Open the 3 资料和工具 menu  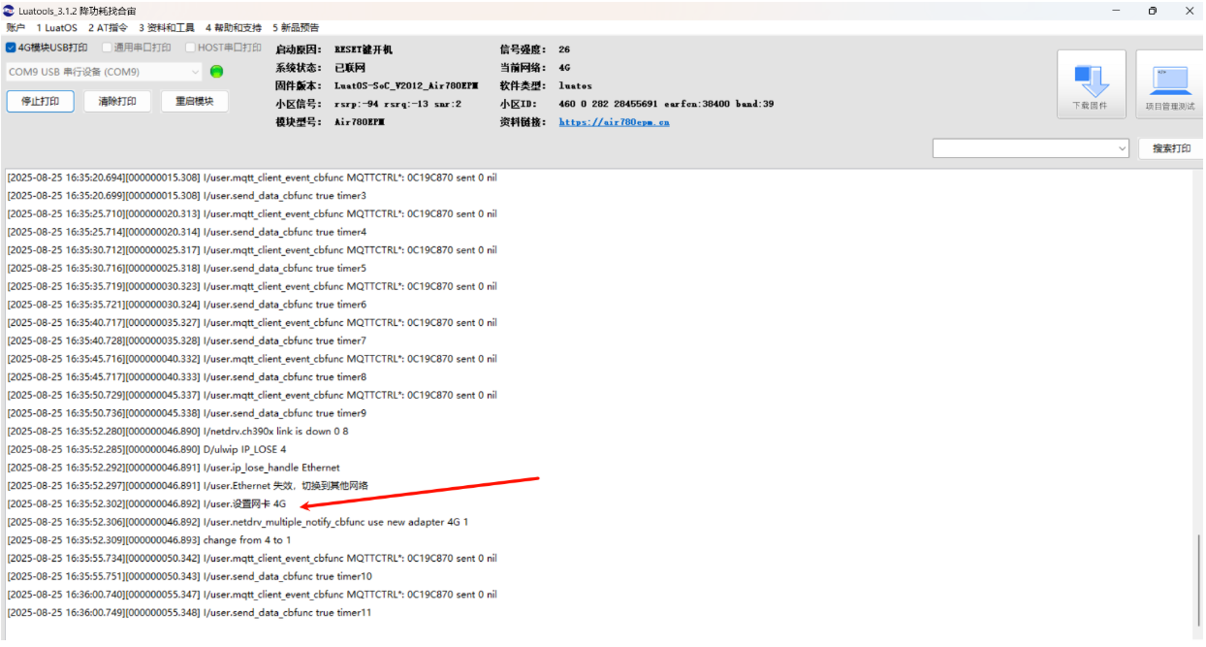pyautogui.click(x=167, y=28)
